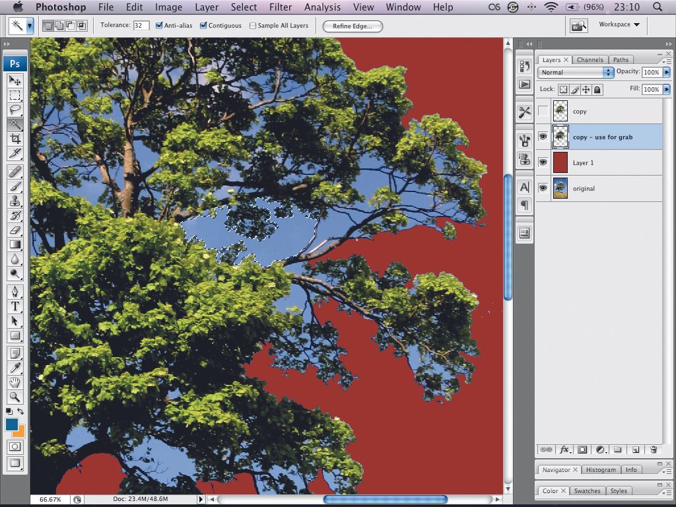Image resolution: width=676 pixels, height=507 pixels.
Task: Select the Magic Wand tool
Action: point(15,123)
